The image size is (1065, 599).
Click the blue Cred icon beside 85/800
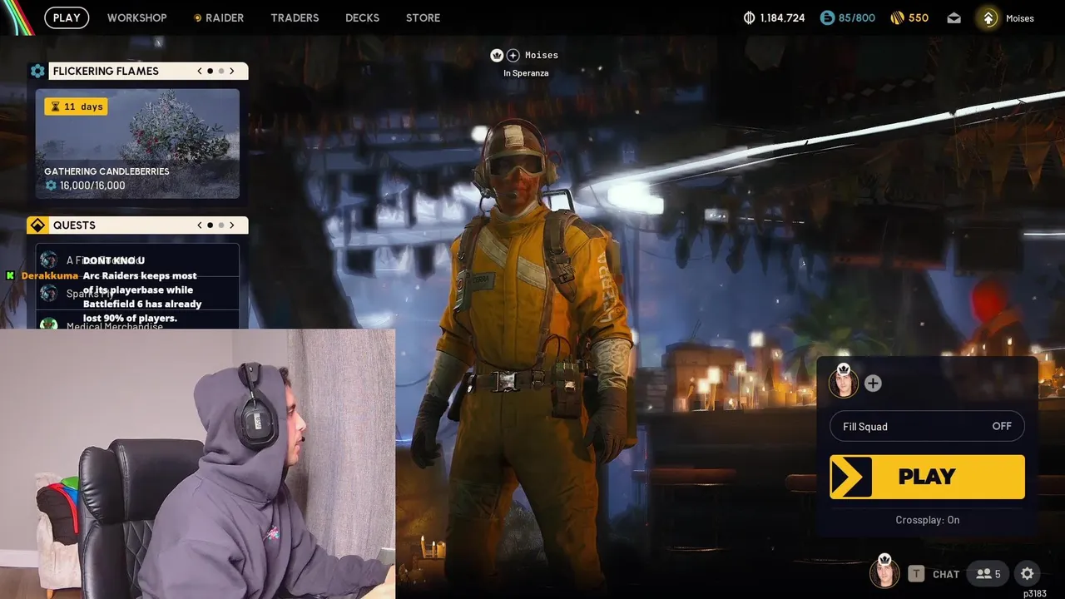(827, 17)
